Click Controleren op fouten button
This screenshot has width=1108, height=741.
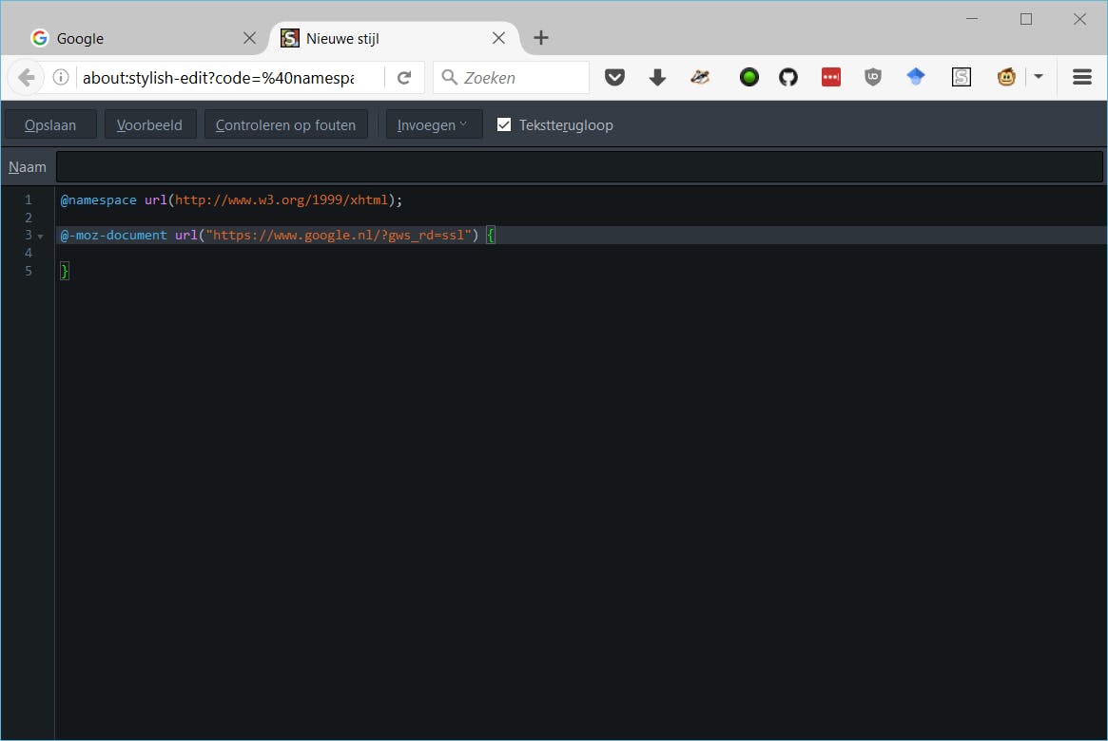pos(285,124)
